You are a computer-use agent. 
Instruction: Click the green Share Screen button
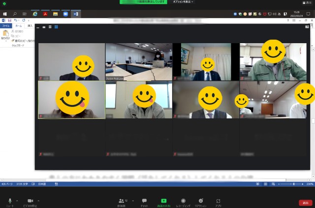[164, 202]
